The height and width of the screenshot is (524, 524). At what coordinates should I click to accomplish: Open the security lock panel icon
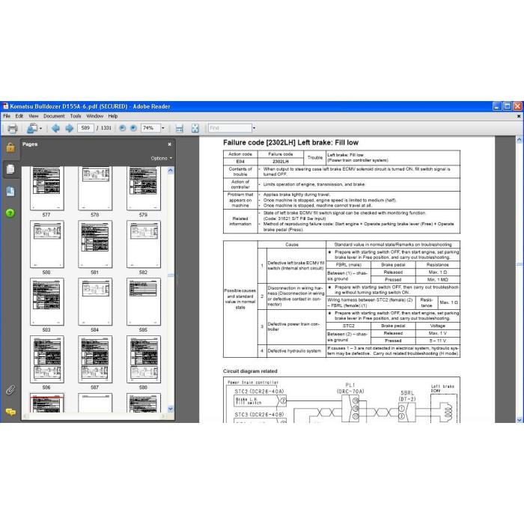tap(10, 147)
